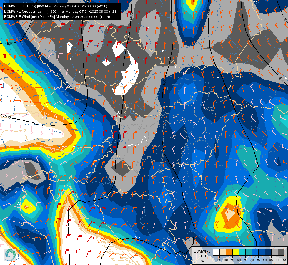Select the dark gray 95–100 legend swatch
Viewport: 288px width, 265px height.
tap(281, 252)
